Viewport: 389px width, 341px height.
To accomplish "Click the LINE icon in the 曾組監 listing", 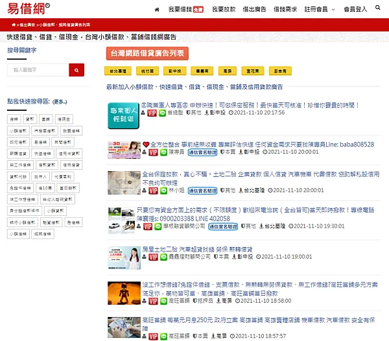I will [162, 113].
